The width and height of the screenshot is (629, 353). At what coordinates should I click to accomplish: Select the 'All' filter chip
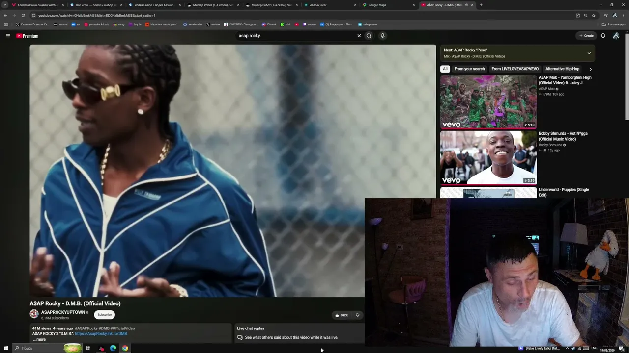click(445, 69)
